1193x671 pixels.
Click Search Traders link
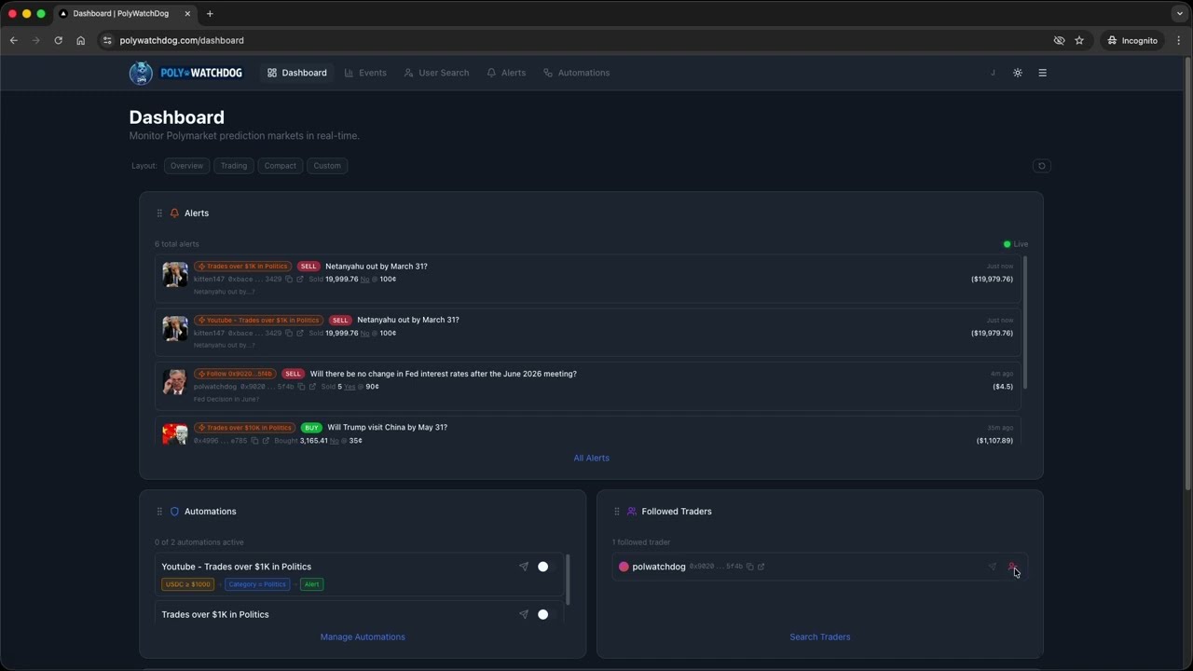coord(820,637)
